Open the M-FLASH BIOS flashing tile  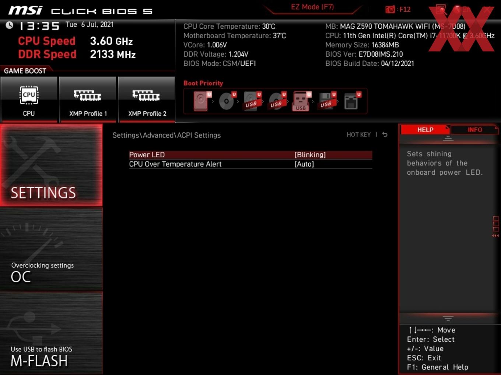51,333
